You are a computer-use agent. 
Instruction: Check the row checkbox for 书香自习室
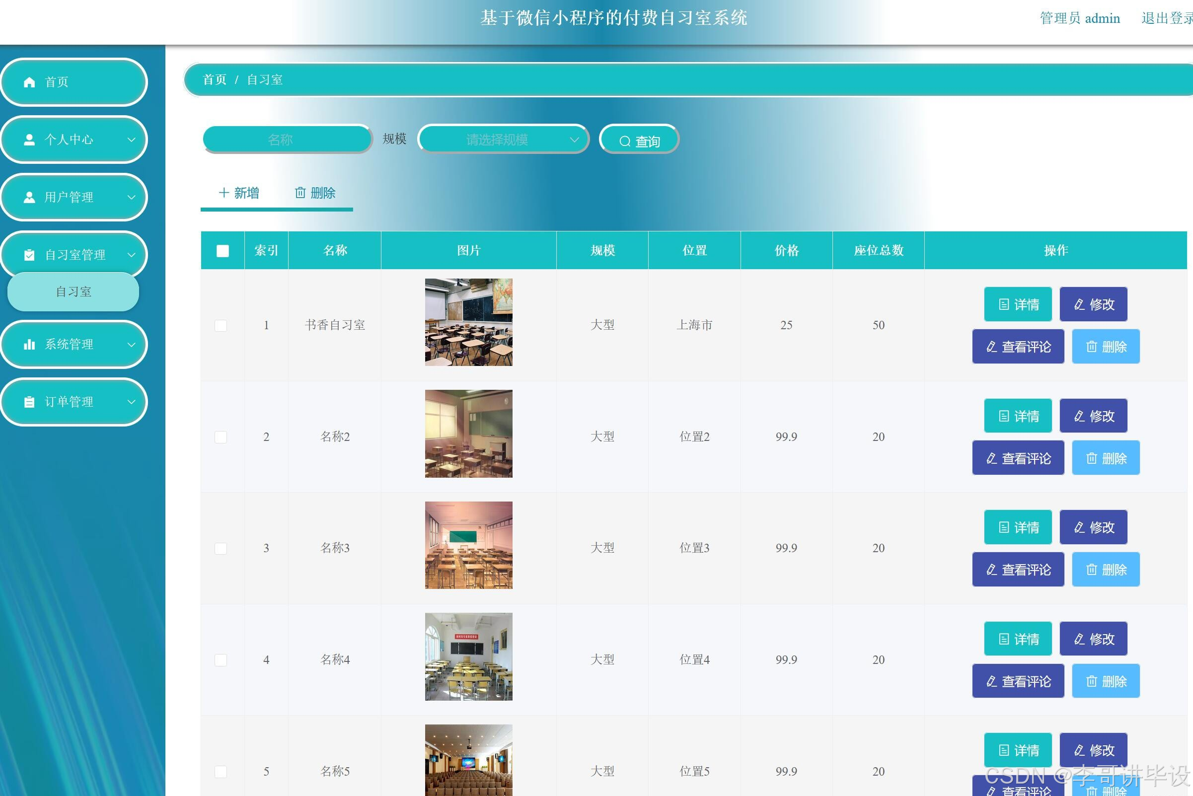(221, 325)
